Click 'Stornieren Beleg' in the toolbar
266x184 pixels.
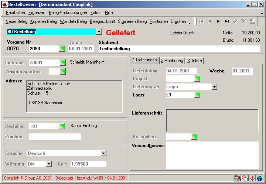132,21
